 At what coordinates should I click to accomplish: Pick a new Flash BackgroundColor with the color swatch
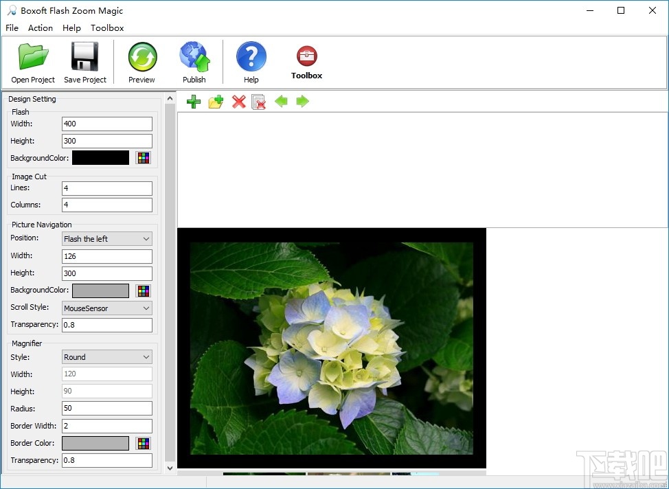click(x=143, y=157)
